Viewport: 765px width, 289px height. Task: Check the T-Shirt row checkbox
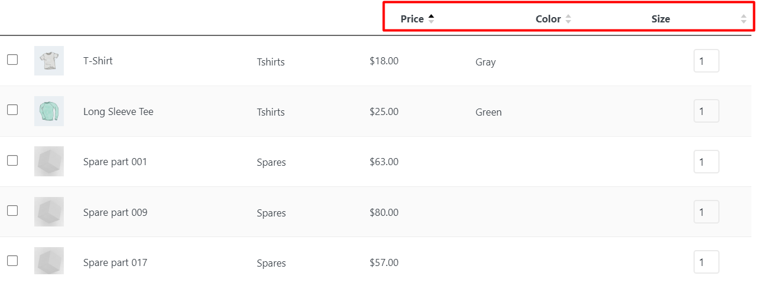click(12, 59)
